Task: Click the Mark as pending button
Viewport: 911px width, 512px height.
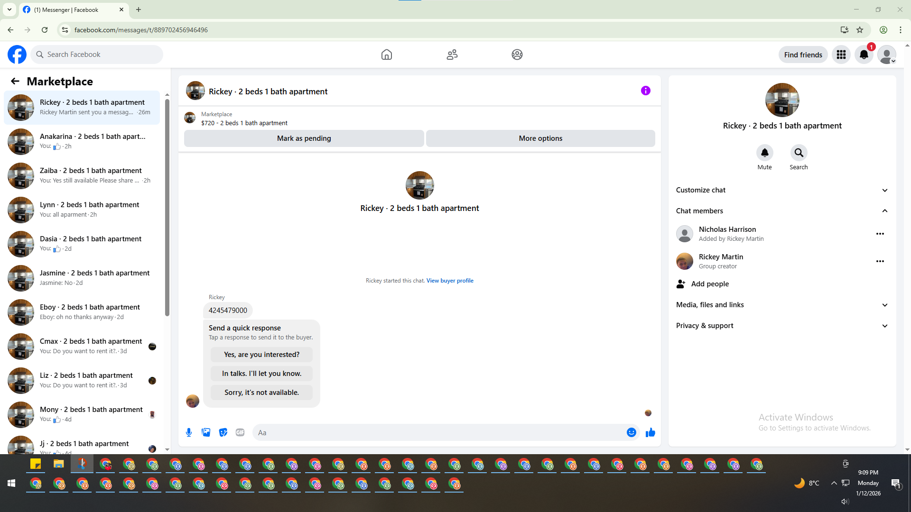Action: click(x=304, y=138)
